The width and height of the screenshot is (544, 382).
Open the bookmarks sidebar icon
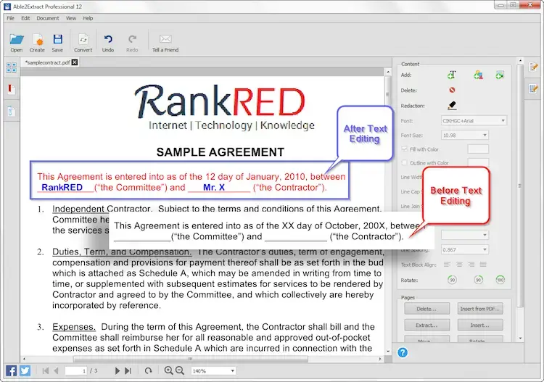pyautogui.click(x=11, y=89)
